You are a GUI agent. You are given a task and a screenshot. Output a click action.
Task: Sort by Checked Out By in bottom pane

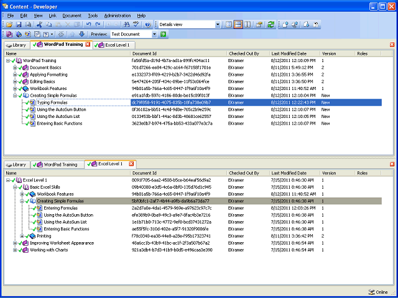248,173
